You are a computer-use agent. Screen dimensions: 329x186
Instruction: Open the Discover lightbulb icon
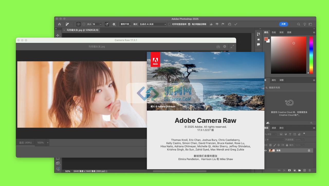305,24
